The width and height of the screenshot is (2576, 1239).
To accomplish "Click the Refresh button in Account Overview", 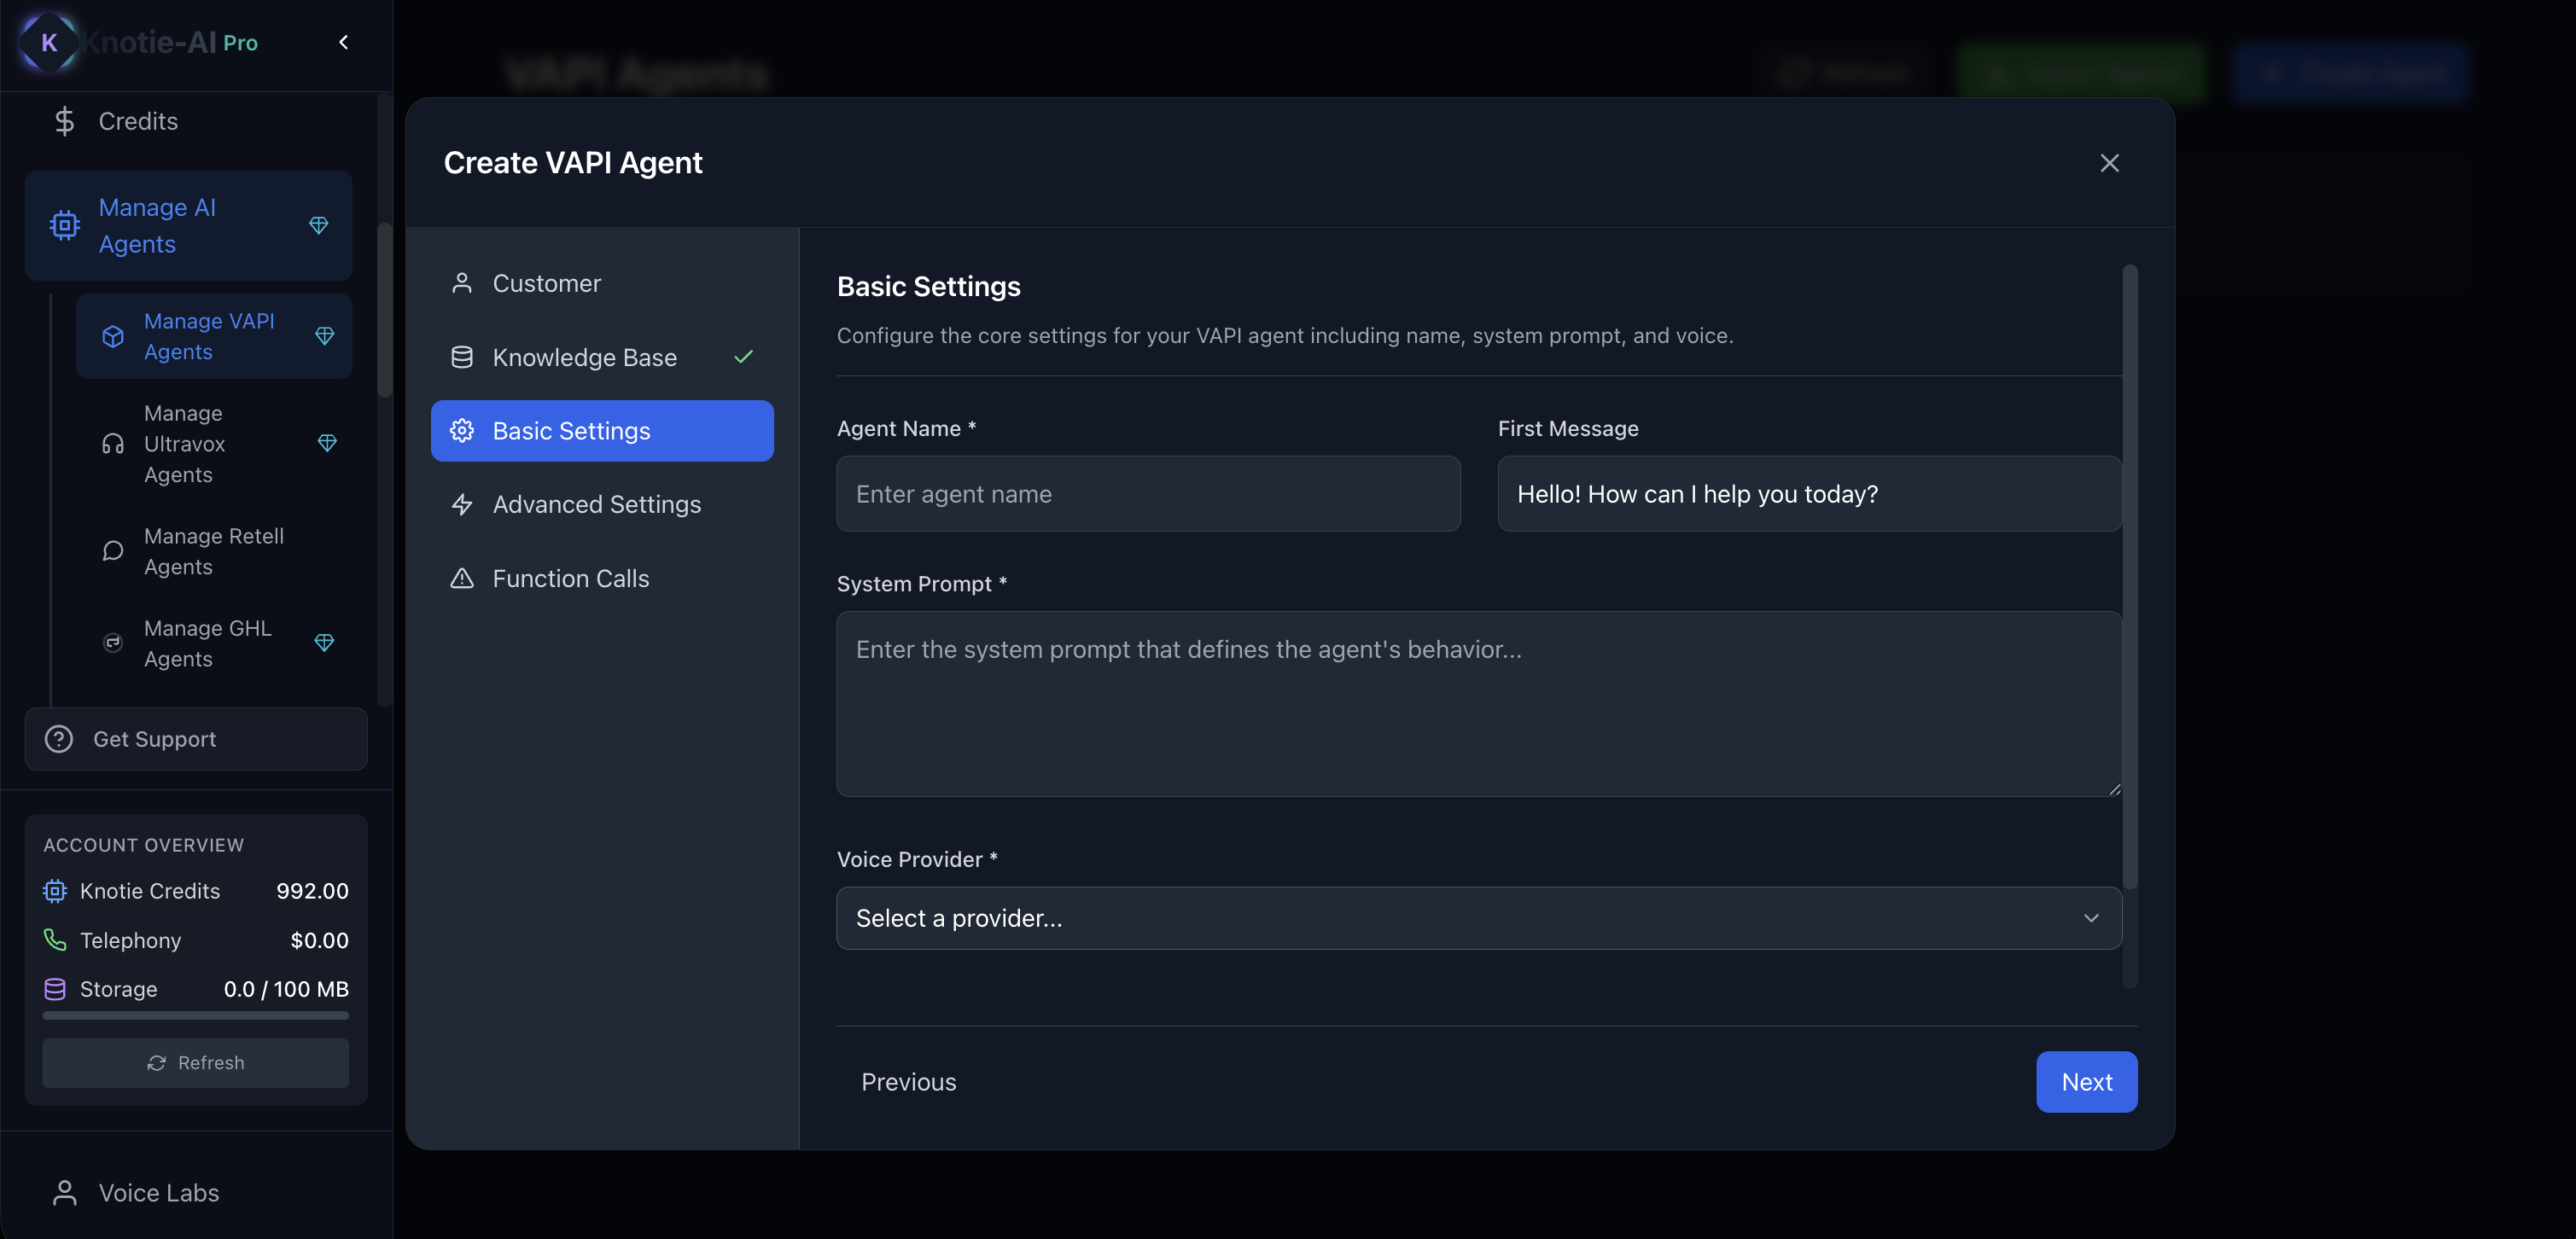I will 195,1063.
